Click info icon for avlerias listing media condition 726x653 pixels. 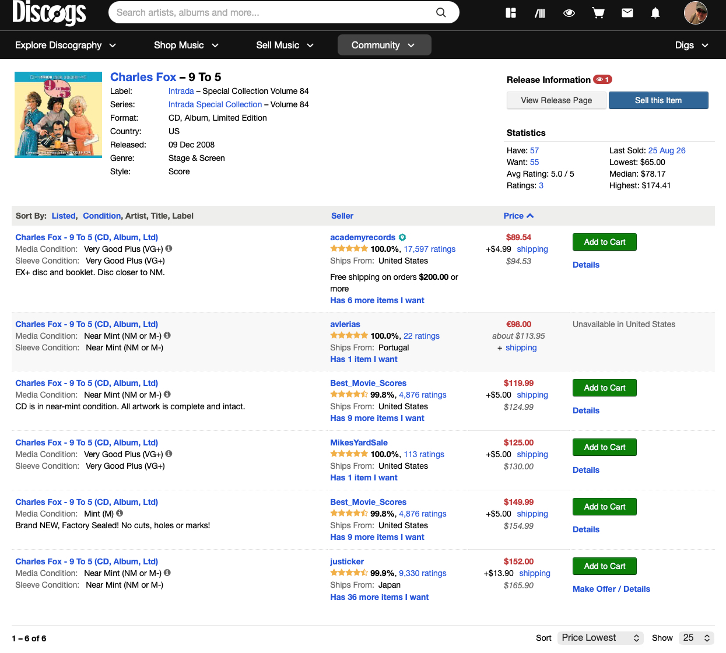click(x=167, y=335)
